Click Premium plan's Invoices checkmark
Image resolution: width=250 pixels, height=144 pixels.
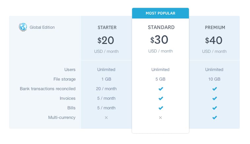[x=214, y=98]
